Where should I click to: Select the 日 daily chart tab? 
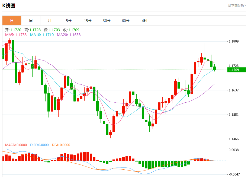click(12, 21)
